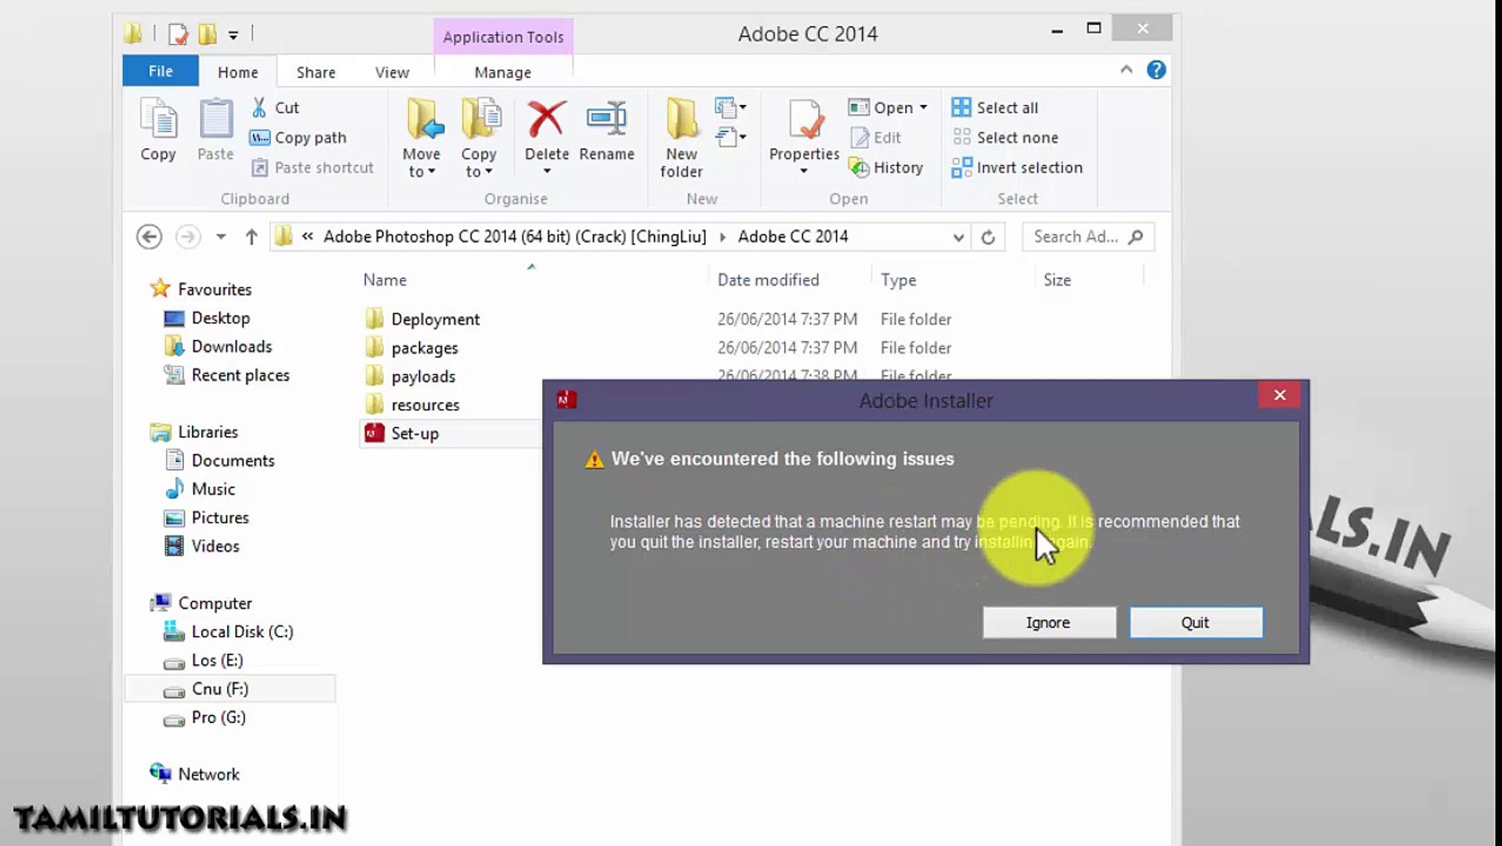Screen dimensions: 1502x846
Task: Open the Delete options dropdown arrow
Action: coord(547,172)
